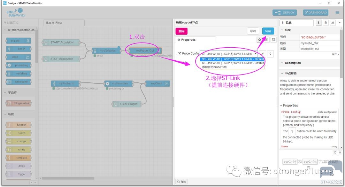
Task: Select the chart palette node
Action: coord(19,57)
